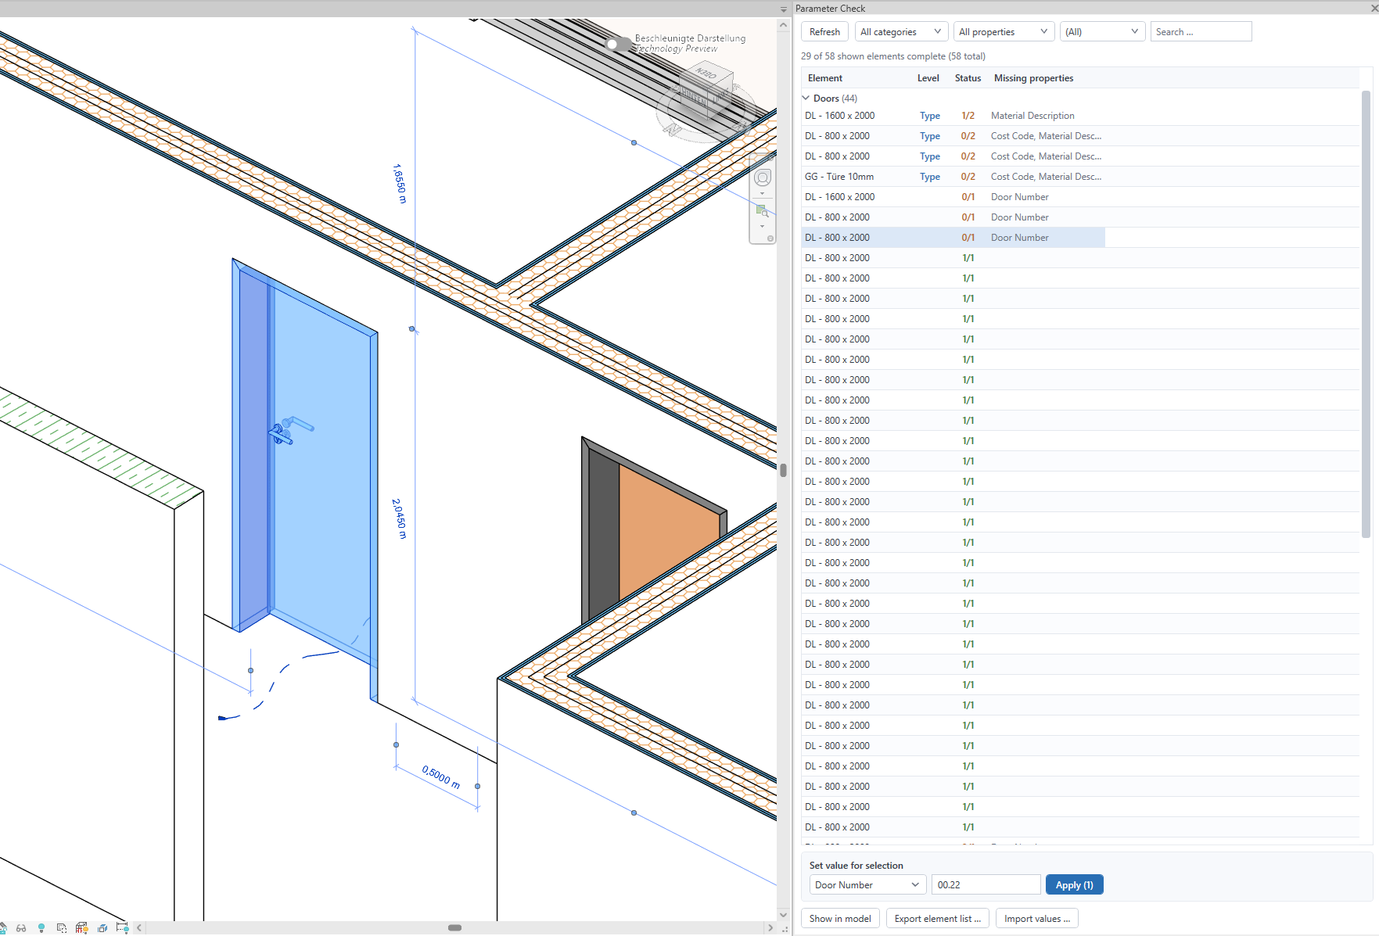Click the model view vertical scrollbar thumb

(783, 470)
